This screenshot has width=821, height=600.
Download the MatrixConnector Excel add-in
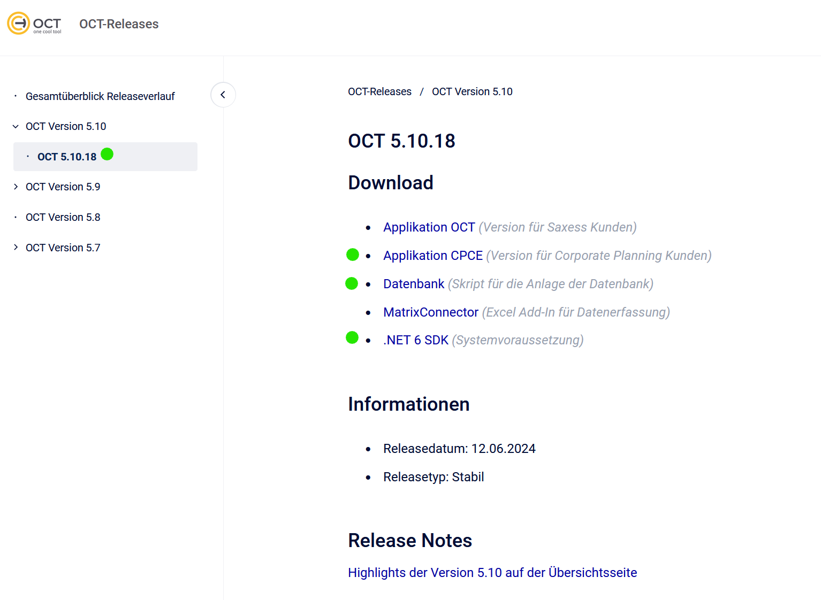coord(430,312)
